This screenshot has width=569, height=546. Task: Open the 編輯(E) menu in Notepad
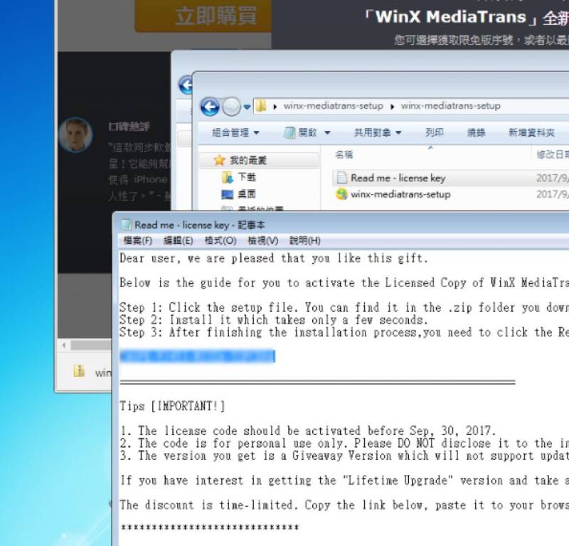point(179,240)
